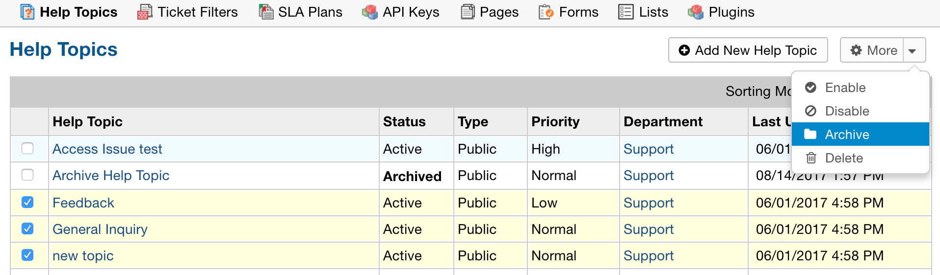Click the Help Topics page heading
Screen dimensions: 940x275
click(64, 49)
